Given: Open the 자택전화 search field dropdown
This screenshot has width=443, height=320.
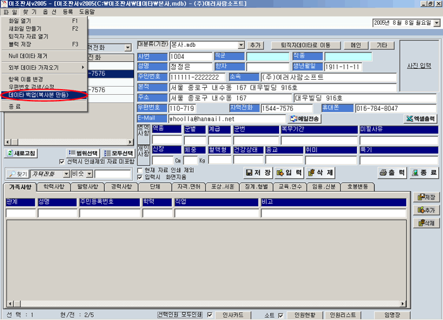Looking at the screenshot, I should [66, 173].
